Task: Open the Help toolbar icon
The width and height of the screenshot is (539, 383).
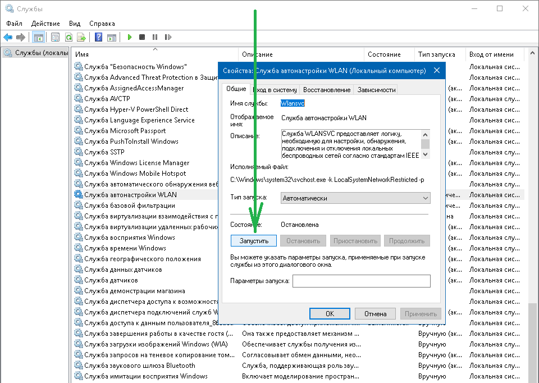Action: 98,37
